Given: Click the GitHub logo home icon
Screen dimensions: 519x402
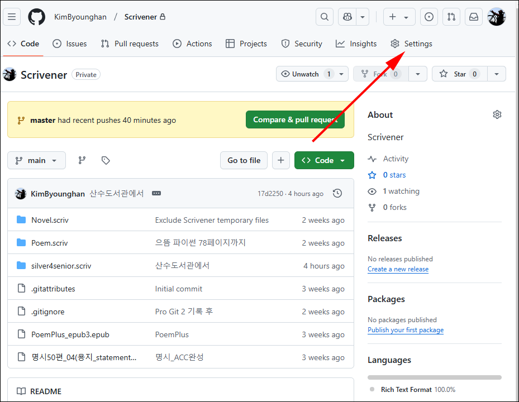Looking at the screenshot, I should (x=36, y=17).
